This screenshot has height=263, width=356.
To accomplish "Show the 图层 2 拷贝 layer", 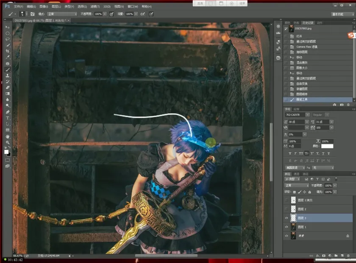I will click(x=286, y=200).
